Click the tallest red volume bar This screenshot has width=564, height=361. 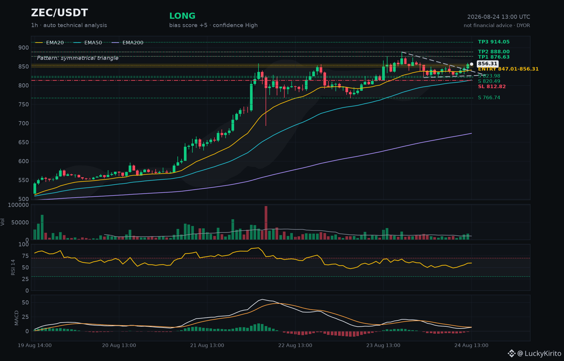pyautogui.click(x=266, y=223)
